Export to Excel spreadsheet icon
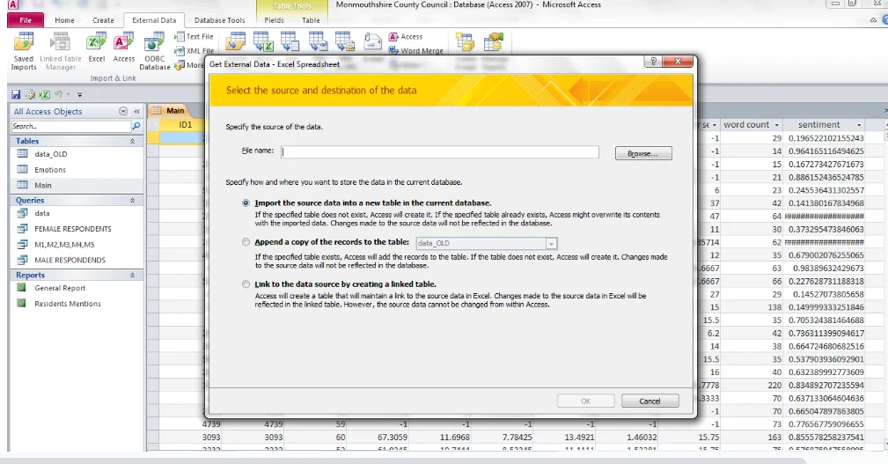This screenshot has height=464, width=888. [263, 42]
